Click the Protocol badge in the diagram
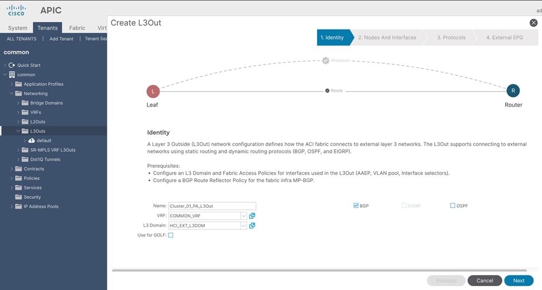Viewport: 542px width, 290px height. click(x=326, y=61)
